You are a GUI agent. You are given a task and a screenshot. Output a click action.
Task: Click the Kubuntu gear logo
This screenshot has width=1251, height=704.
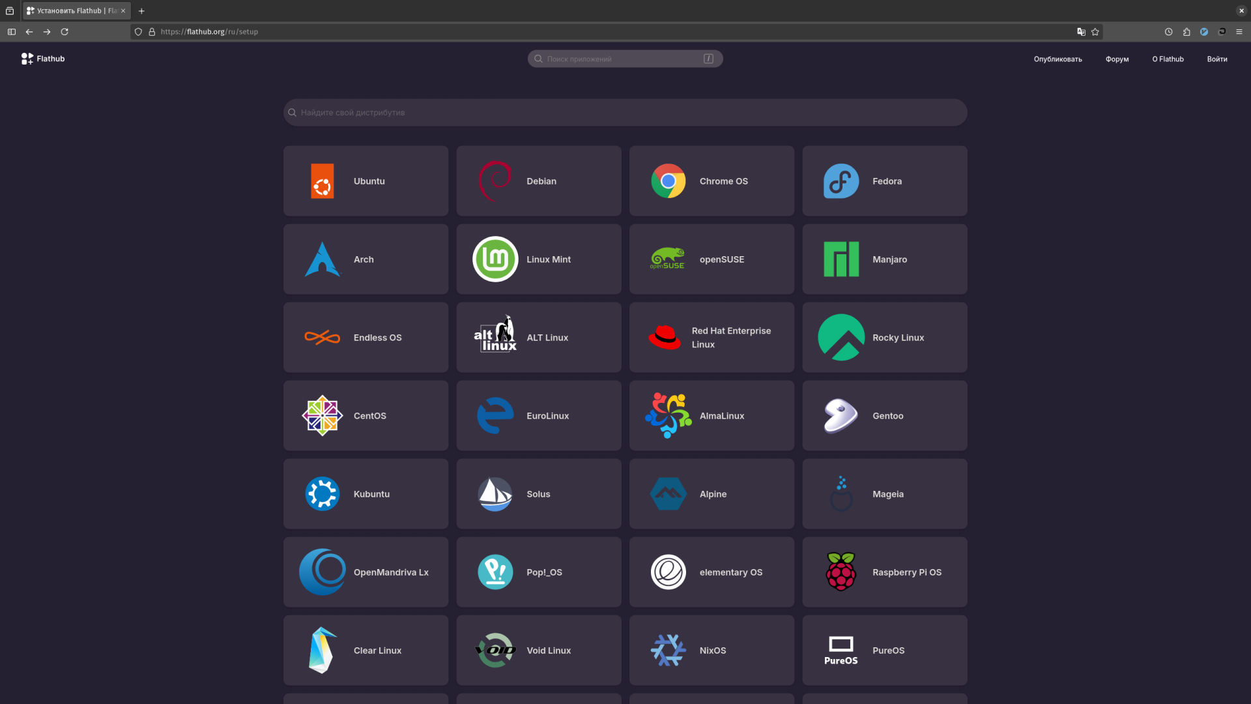(x=323, y=494)
